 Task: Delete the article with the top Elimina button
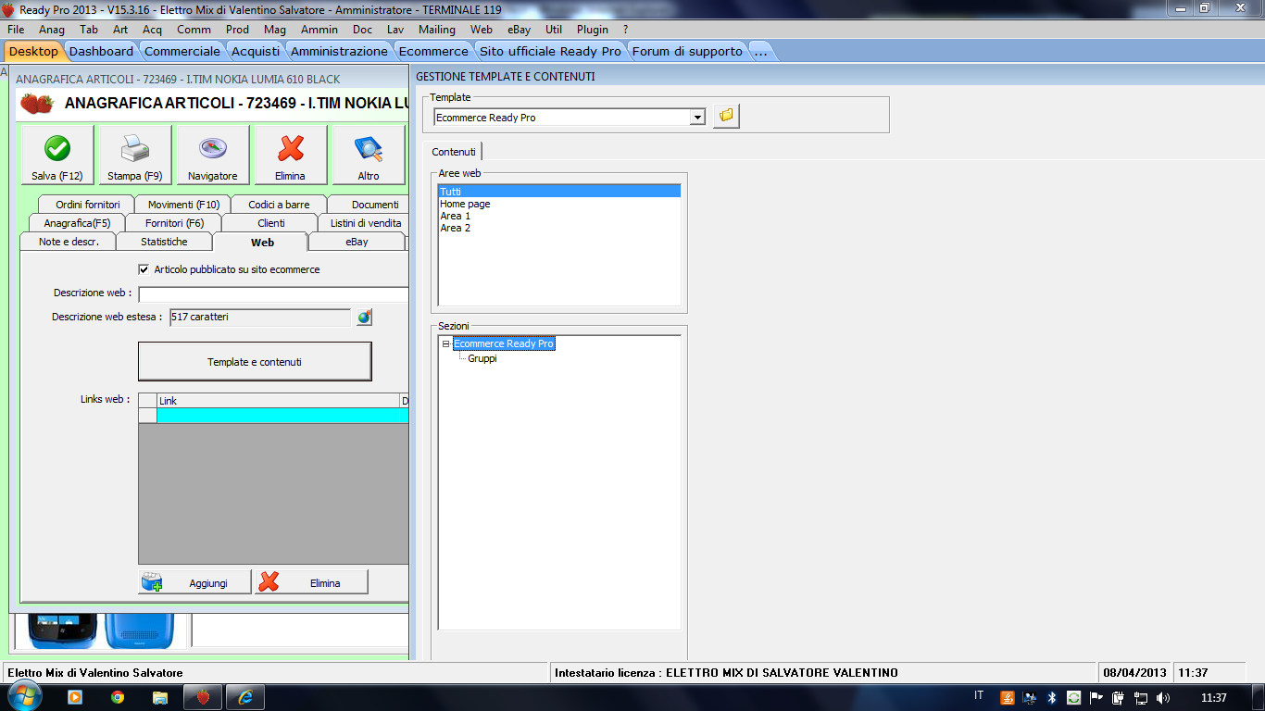[291, 155]
